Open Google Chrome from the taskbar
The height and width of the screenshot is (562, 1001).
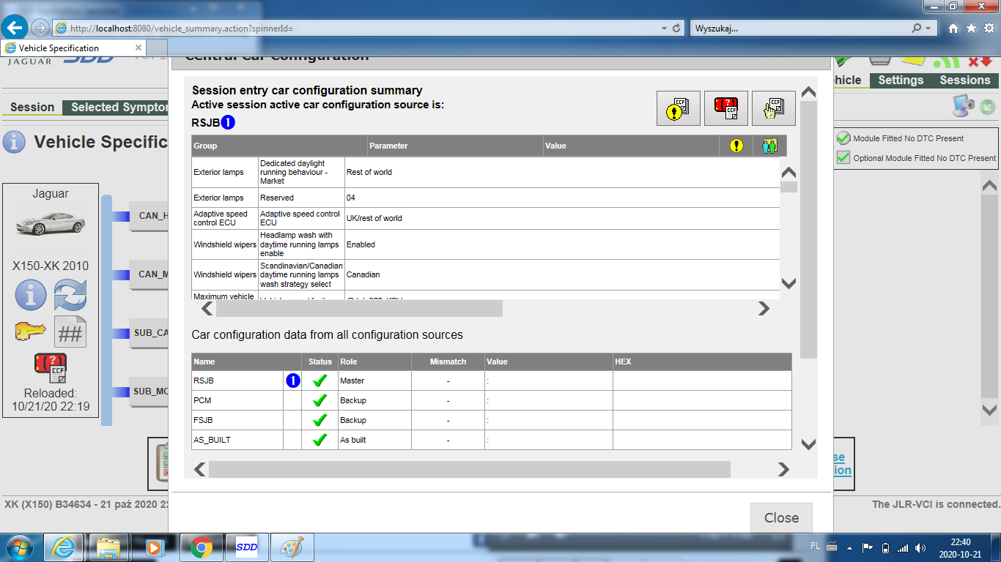(x=202, y=547)
